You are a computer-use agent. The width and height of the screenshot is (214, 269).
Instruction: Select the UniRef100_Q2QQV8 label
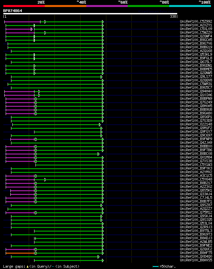click(196, 80)
